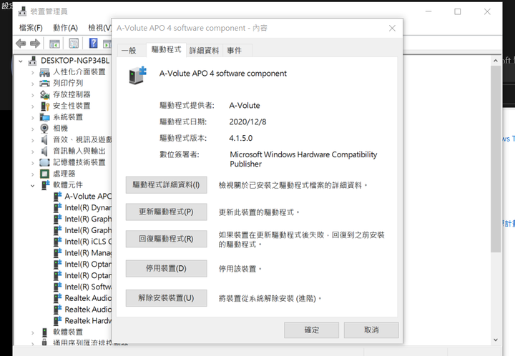This screenshot has height=356, width=515.
Task: Collapse the DESKTOP-NGP34BL root node
Action: point(21,61)
